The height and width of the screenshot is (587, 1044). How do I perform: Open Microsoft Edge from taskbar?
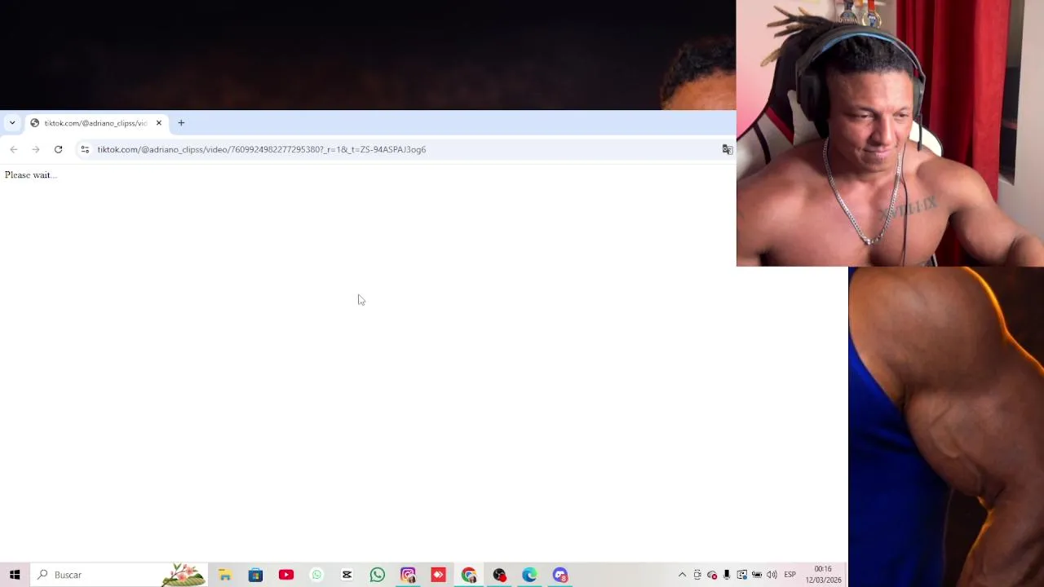(x=529, y=575)
